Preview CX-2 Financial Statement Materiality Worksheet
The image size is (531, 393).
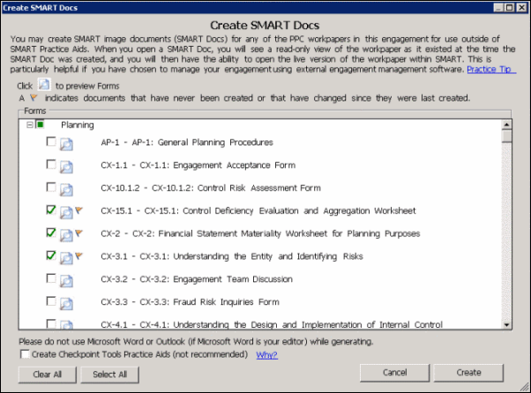click(66, 234)
